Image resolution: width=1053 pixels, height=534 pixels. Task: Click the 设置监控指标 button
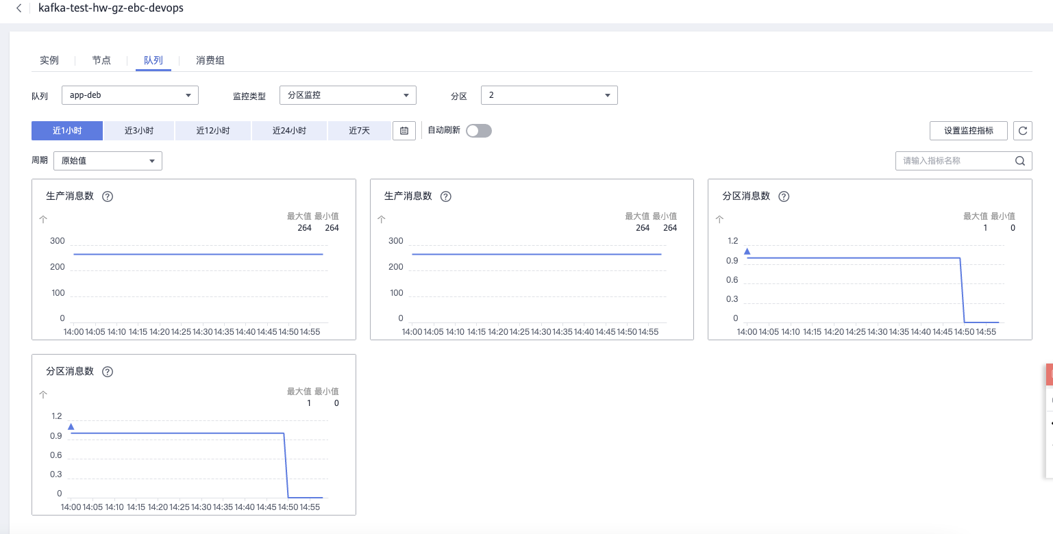point(968,131)
